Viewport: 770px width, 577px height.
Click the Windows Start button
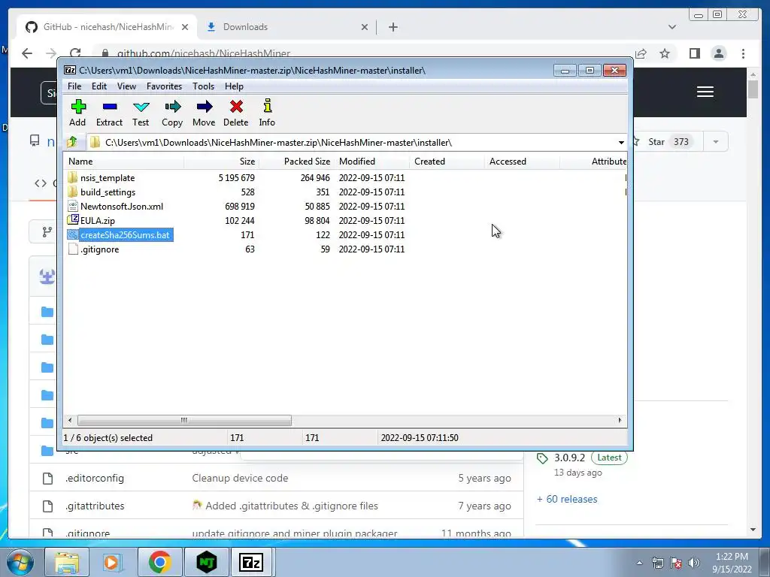tap(20, 562)
